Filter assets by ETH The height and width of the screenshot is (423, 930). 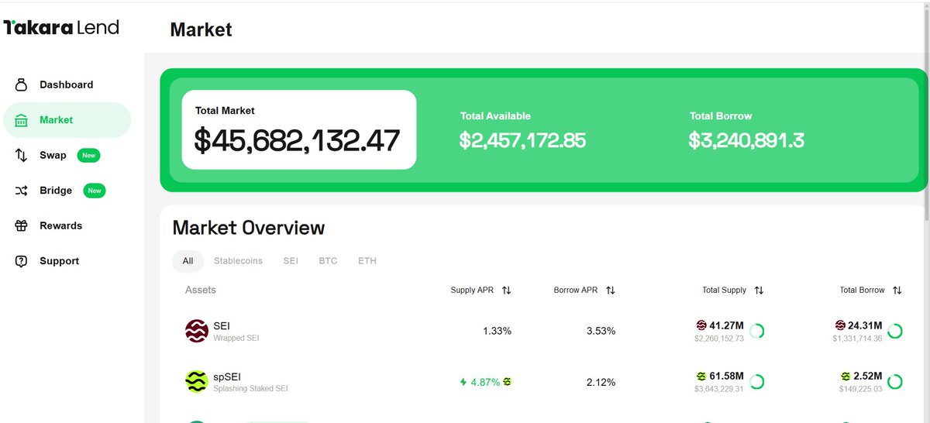pos(367,261)
